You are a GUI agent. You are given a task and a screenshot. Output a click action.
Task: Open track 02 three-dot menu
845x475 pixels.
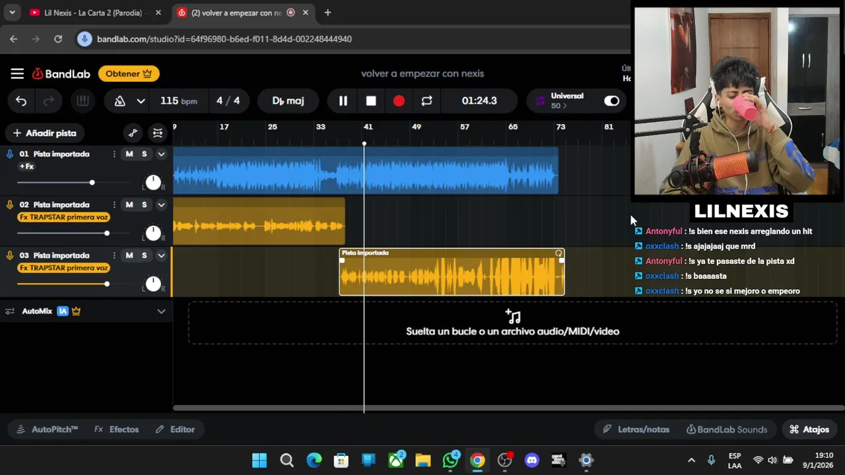(x=114, y=205)
